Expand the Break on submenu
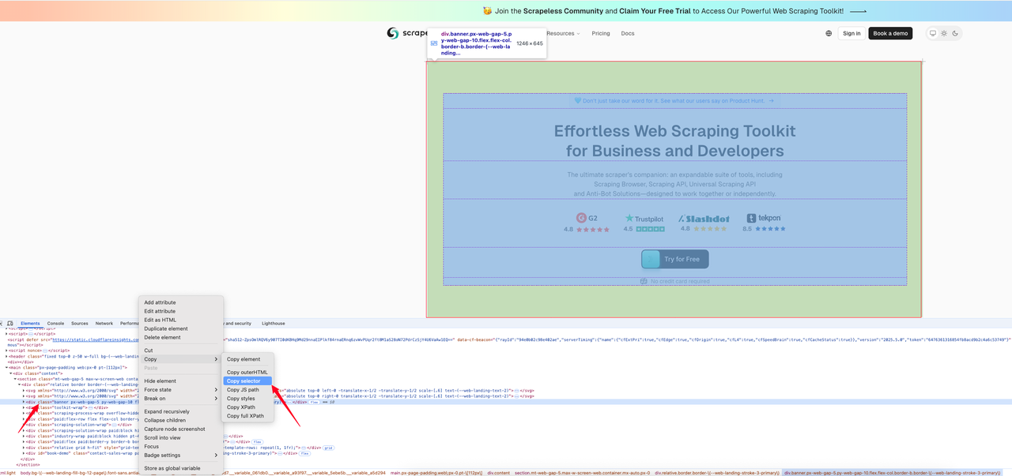Viewport: 1012px width, 476px height. pos(216,398)
